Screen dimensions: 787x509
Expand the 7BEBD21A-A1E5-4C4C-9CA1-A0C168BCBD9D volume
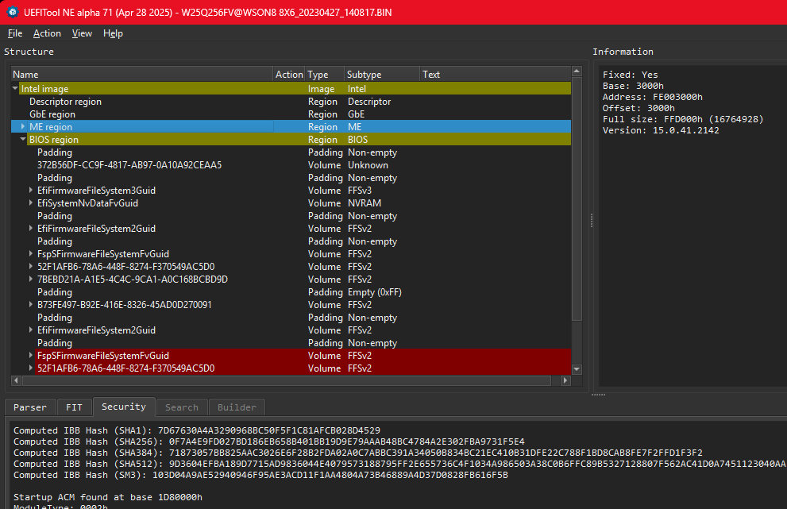31,280
